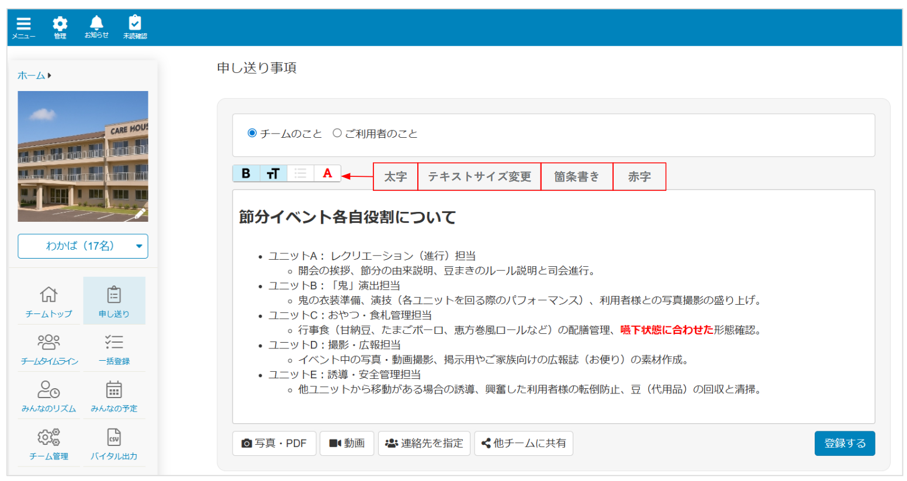This screenshot has height=481, width=907.
Task: Click 連絡先を指定 button
Action: pyautogui.click(x=424, y=443)
